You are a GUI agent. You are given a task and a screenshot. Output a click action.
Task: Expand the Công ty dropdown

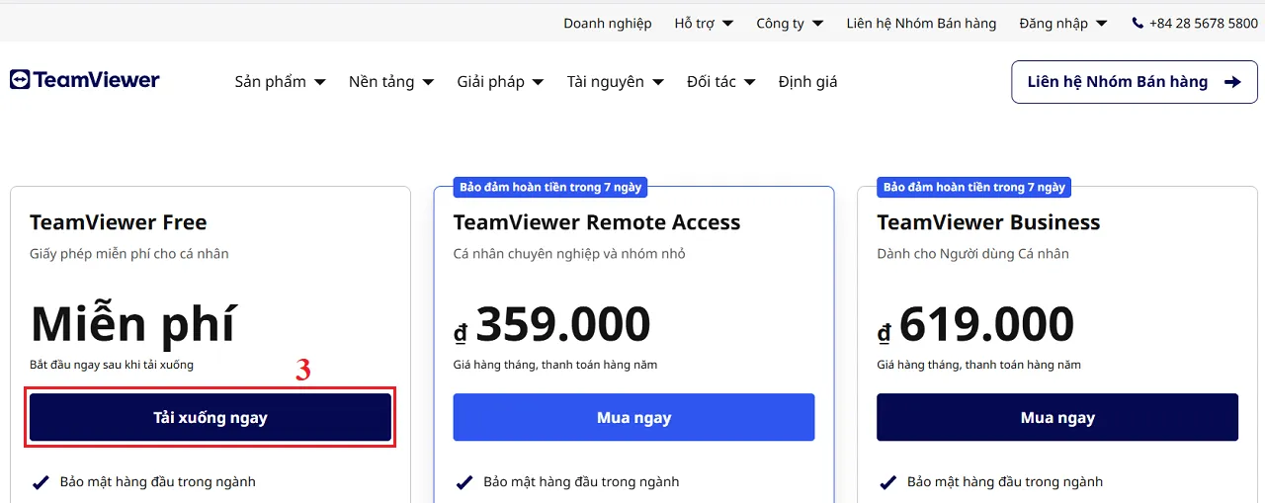pos(790,23)
